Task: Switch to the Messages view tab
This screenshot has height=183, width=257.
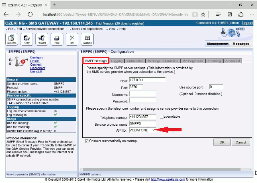Action: (241, 44)
